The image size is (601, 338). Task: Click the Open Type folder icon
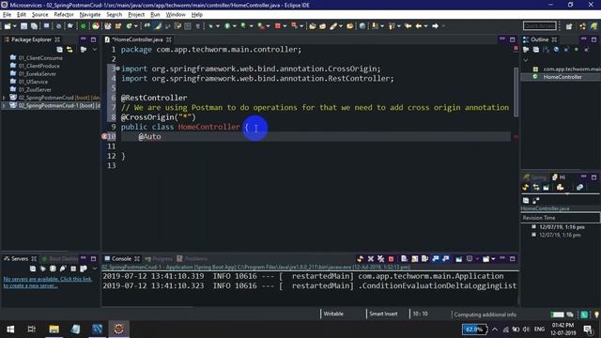313,26
